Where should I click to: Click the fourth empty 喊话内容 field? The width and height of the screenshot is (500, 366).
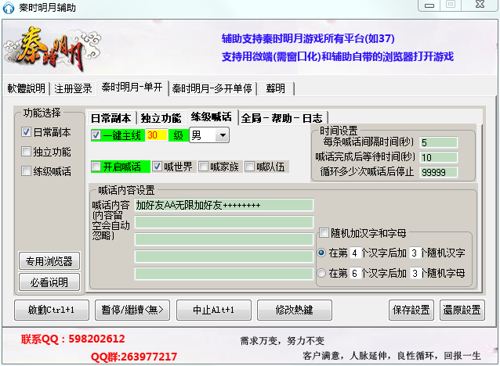coord(224,257)
